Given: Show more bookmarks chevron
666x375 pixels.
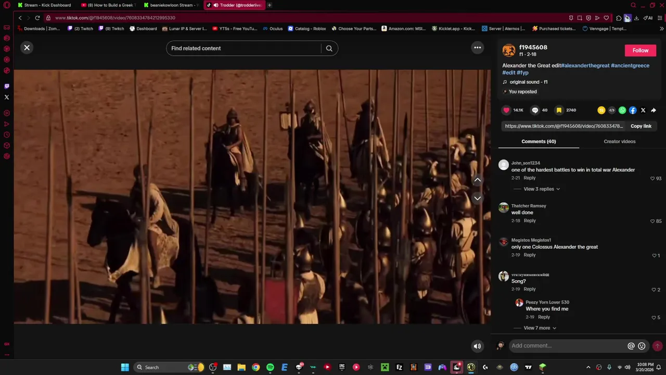Looking at the screenshot, I should click(662, 29).
